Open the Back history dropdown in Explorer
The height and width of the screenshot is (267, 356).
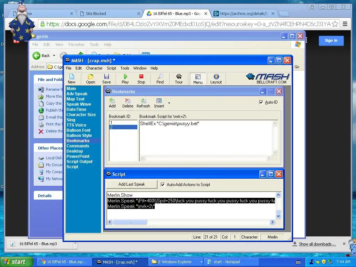(54, 56)
